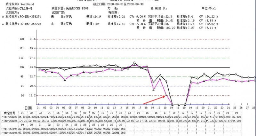Click the target value '靶值:106'
Screen dimensions: 256x136
click(93, 24)
